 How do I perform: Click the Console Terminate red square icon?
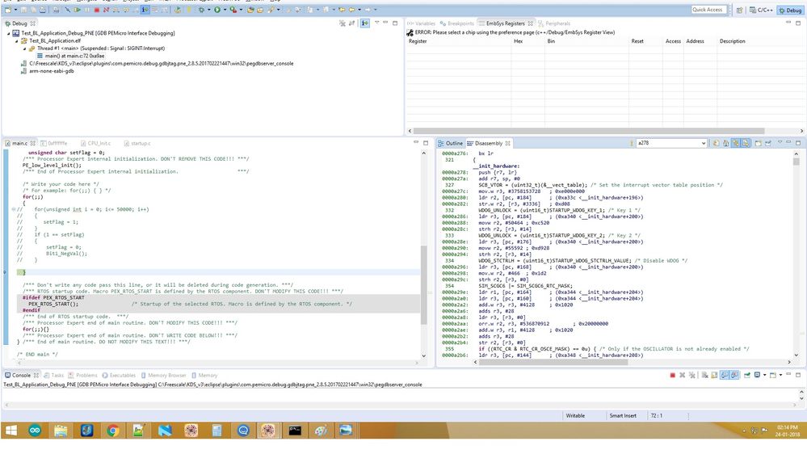tap(673, 376)
